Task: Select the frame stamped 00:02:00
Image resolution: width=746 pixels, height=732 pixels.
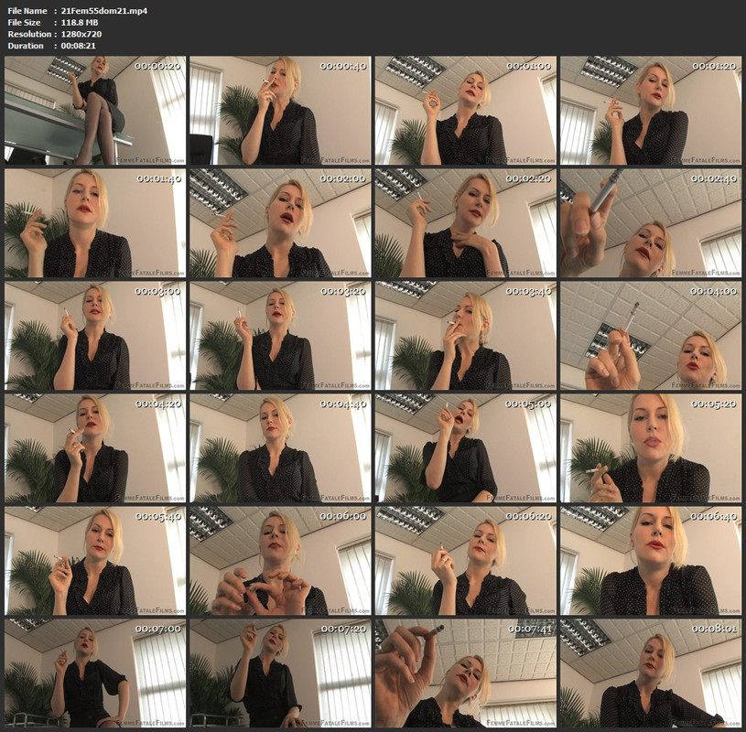Action: click(x=280, y=223)
